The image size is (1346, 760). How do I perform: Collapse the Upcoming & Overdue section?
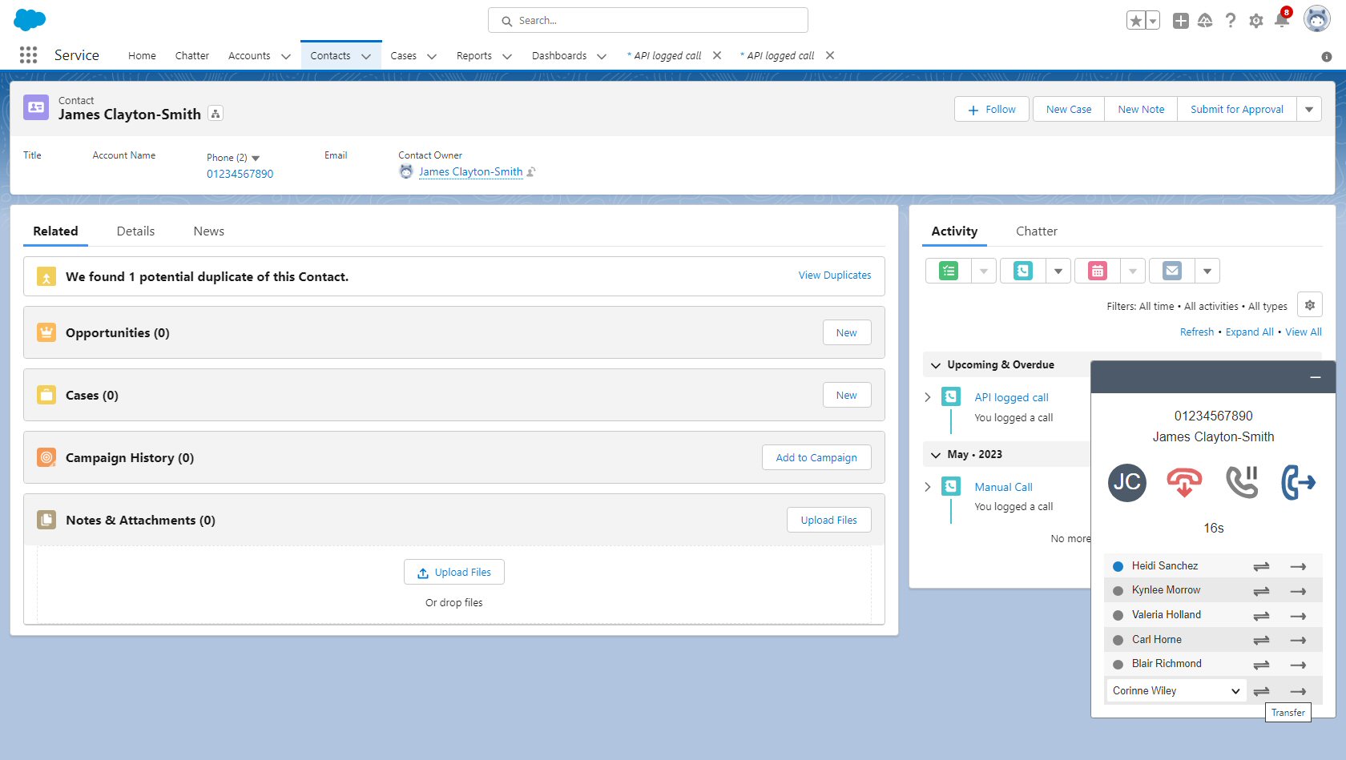tap(936, 365)
